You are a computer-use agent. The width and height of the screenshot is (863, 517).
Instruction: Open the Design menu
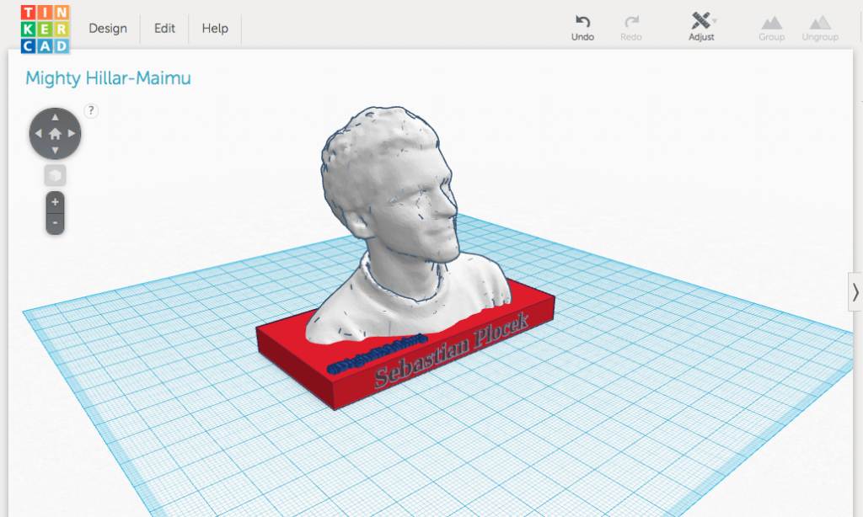click(x=108, y=29)
